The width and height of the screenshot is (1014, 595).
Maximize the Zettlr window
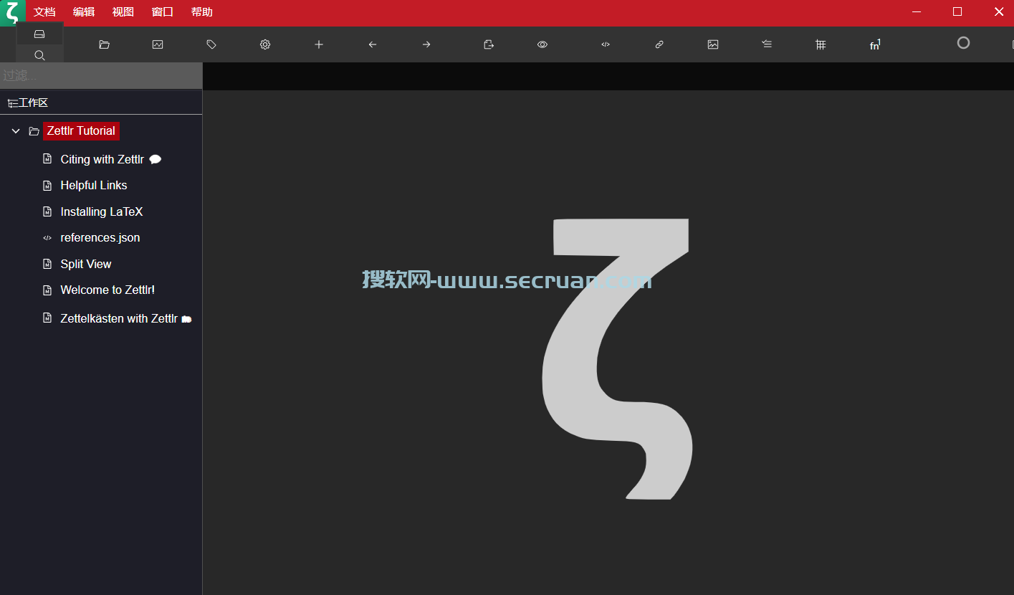tap(957, 11)
